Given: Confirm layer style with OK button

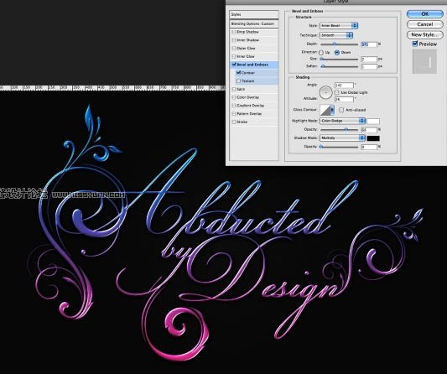Looking at the screenshot, I should pyautogui.click(x=424, y=14).
